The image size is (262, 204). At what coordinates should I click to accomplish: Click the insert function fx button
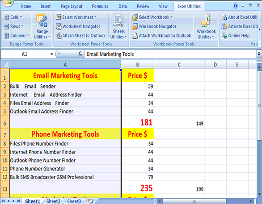tap(80, 54)
